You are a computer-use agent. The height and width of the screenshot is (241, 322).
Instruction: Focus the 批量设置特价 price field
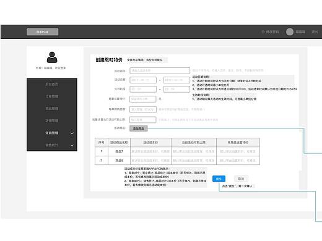tap(143, 99)
